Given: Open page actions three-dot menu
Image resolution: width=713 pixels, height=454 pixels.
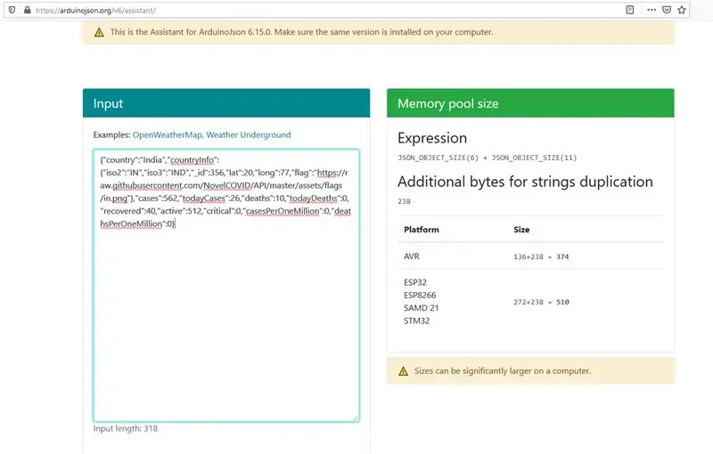Looking at the screenshot, I should coord(652,10).
